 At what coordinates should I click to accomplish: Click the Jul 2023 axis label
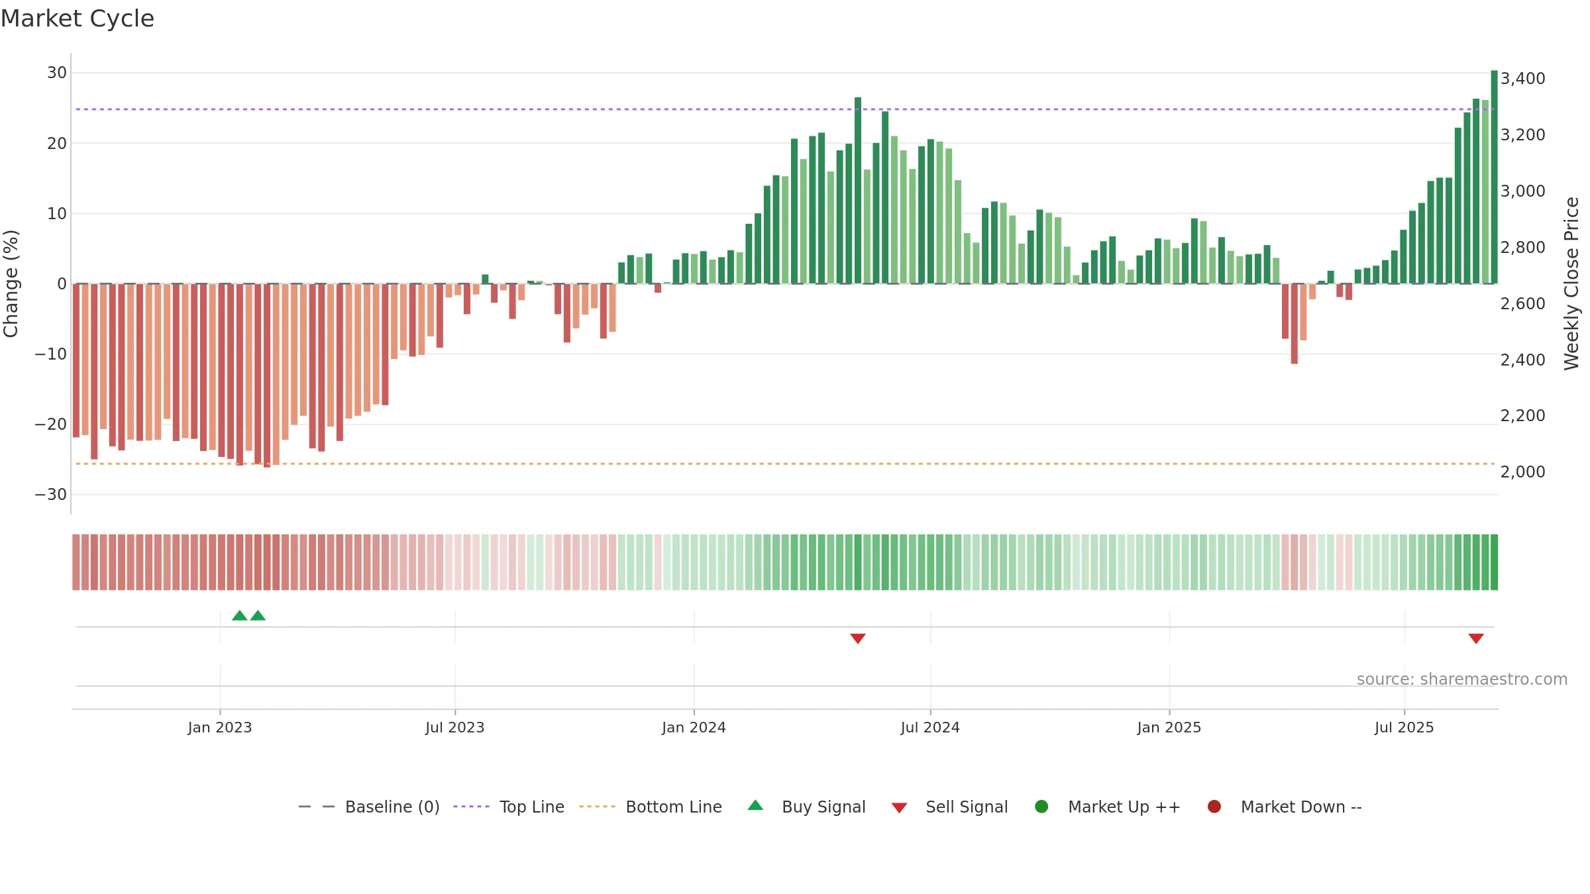(455, 728)
